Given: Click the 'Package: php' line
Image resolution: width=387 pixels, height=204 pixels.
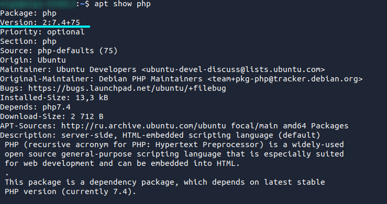Looking at the screenshot, I should pos(28,13).
